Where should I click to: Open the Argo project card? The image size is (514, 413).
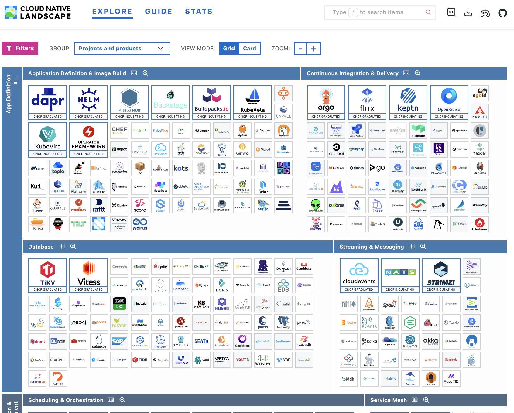pyautogui.click(x=326, y=102)
